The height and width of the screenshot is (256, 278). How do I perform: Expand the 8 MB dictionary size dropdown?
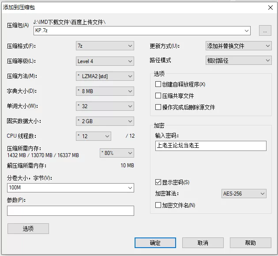(105, 91)
